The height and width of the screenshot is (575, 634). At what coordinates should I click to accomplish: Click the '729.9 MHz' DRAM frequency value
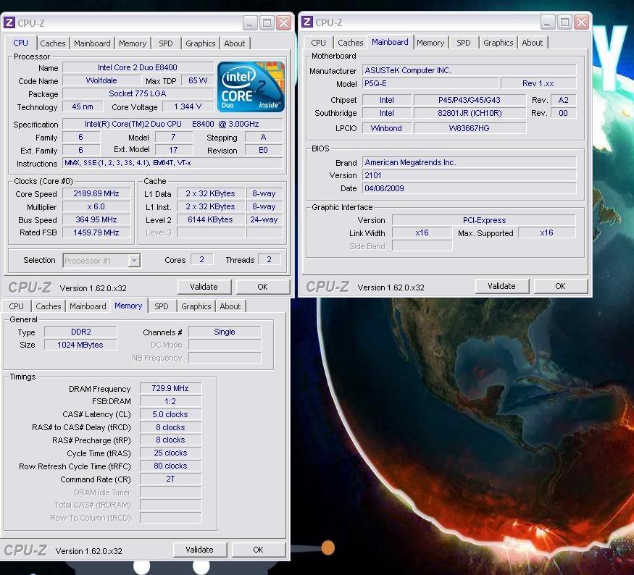point(170,388)
